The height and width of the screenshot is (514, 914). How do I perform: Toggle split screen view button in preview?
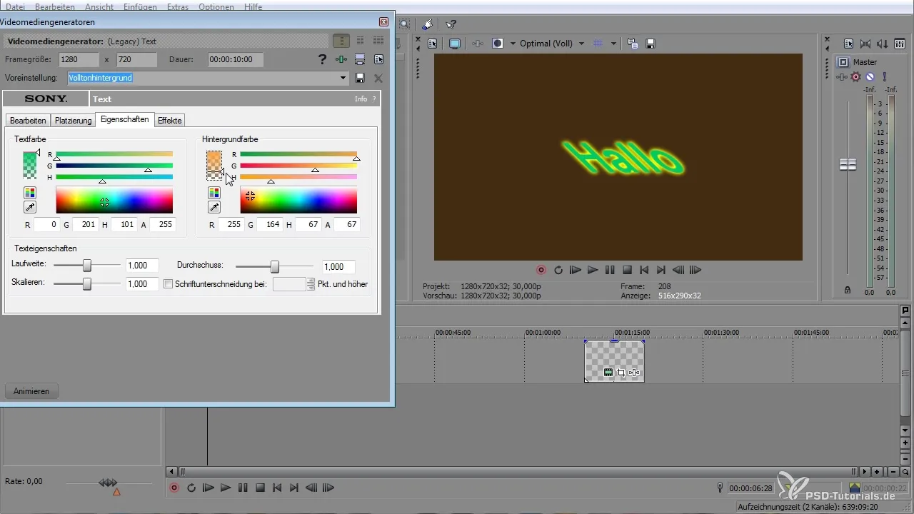tap(498, 44)
